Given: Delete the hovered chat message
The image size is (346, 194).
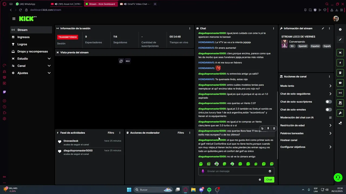Looking at the screenshot, I should pyautogui.click(x=274, y=129).
